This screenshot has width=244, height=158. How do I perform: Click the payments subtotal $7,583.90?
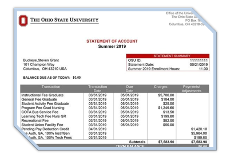pyautogui.click(x=199, y=142)
